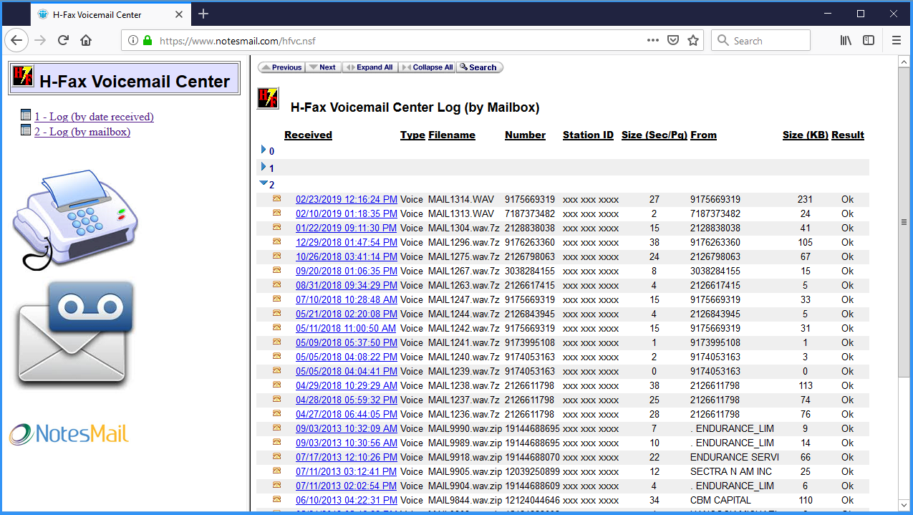Toggle the browser sidebar icon
Image resolution: width=913 pixels, height=515 pixels.
point(869,41)
